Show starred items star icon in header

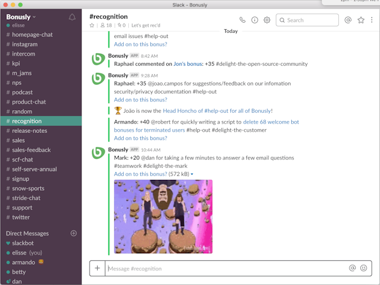point(361,20)
